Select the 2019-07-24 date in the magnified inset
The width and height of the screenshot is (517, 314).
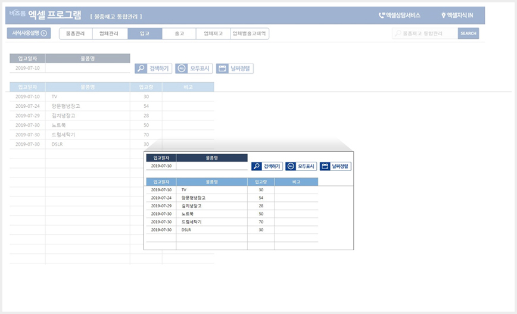pyautogui.click(x=161, y=198)
